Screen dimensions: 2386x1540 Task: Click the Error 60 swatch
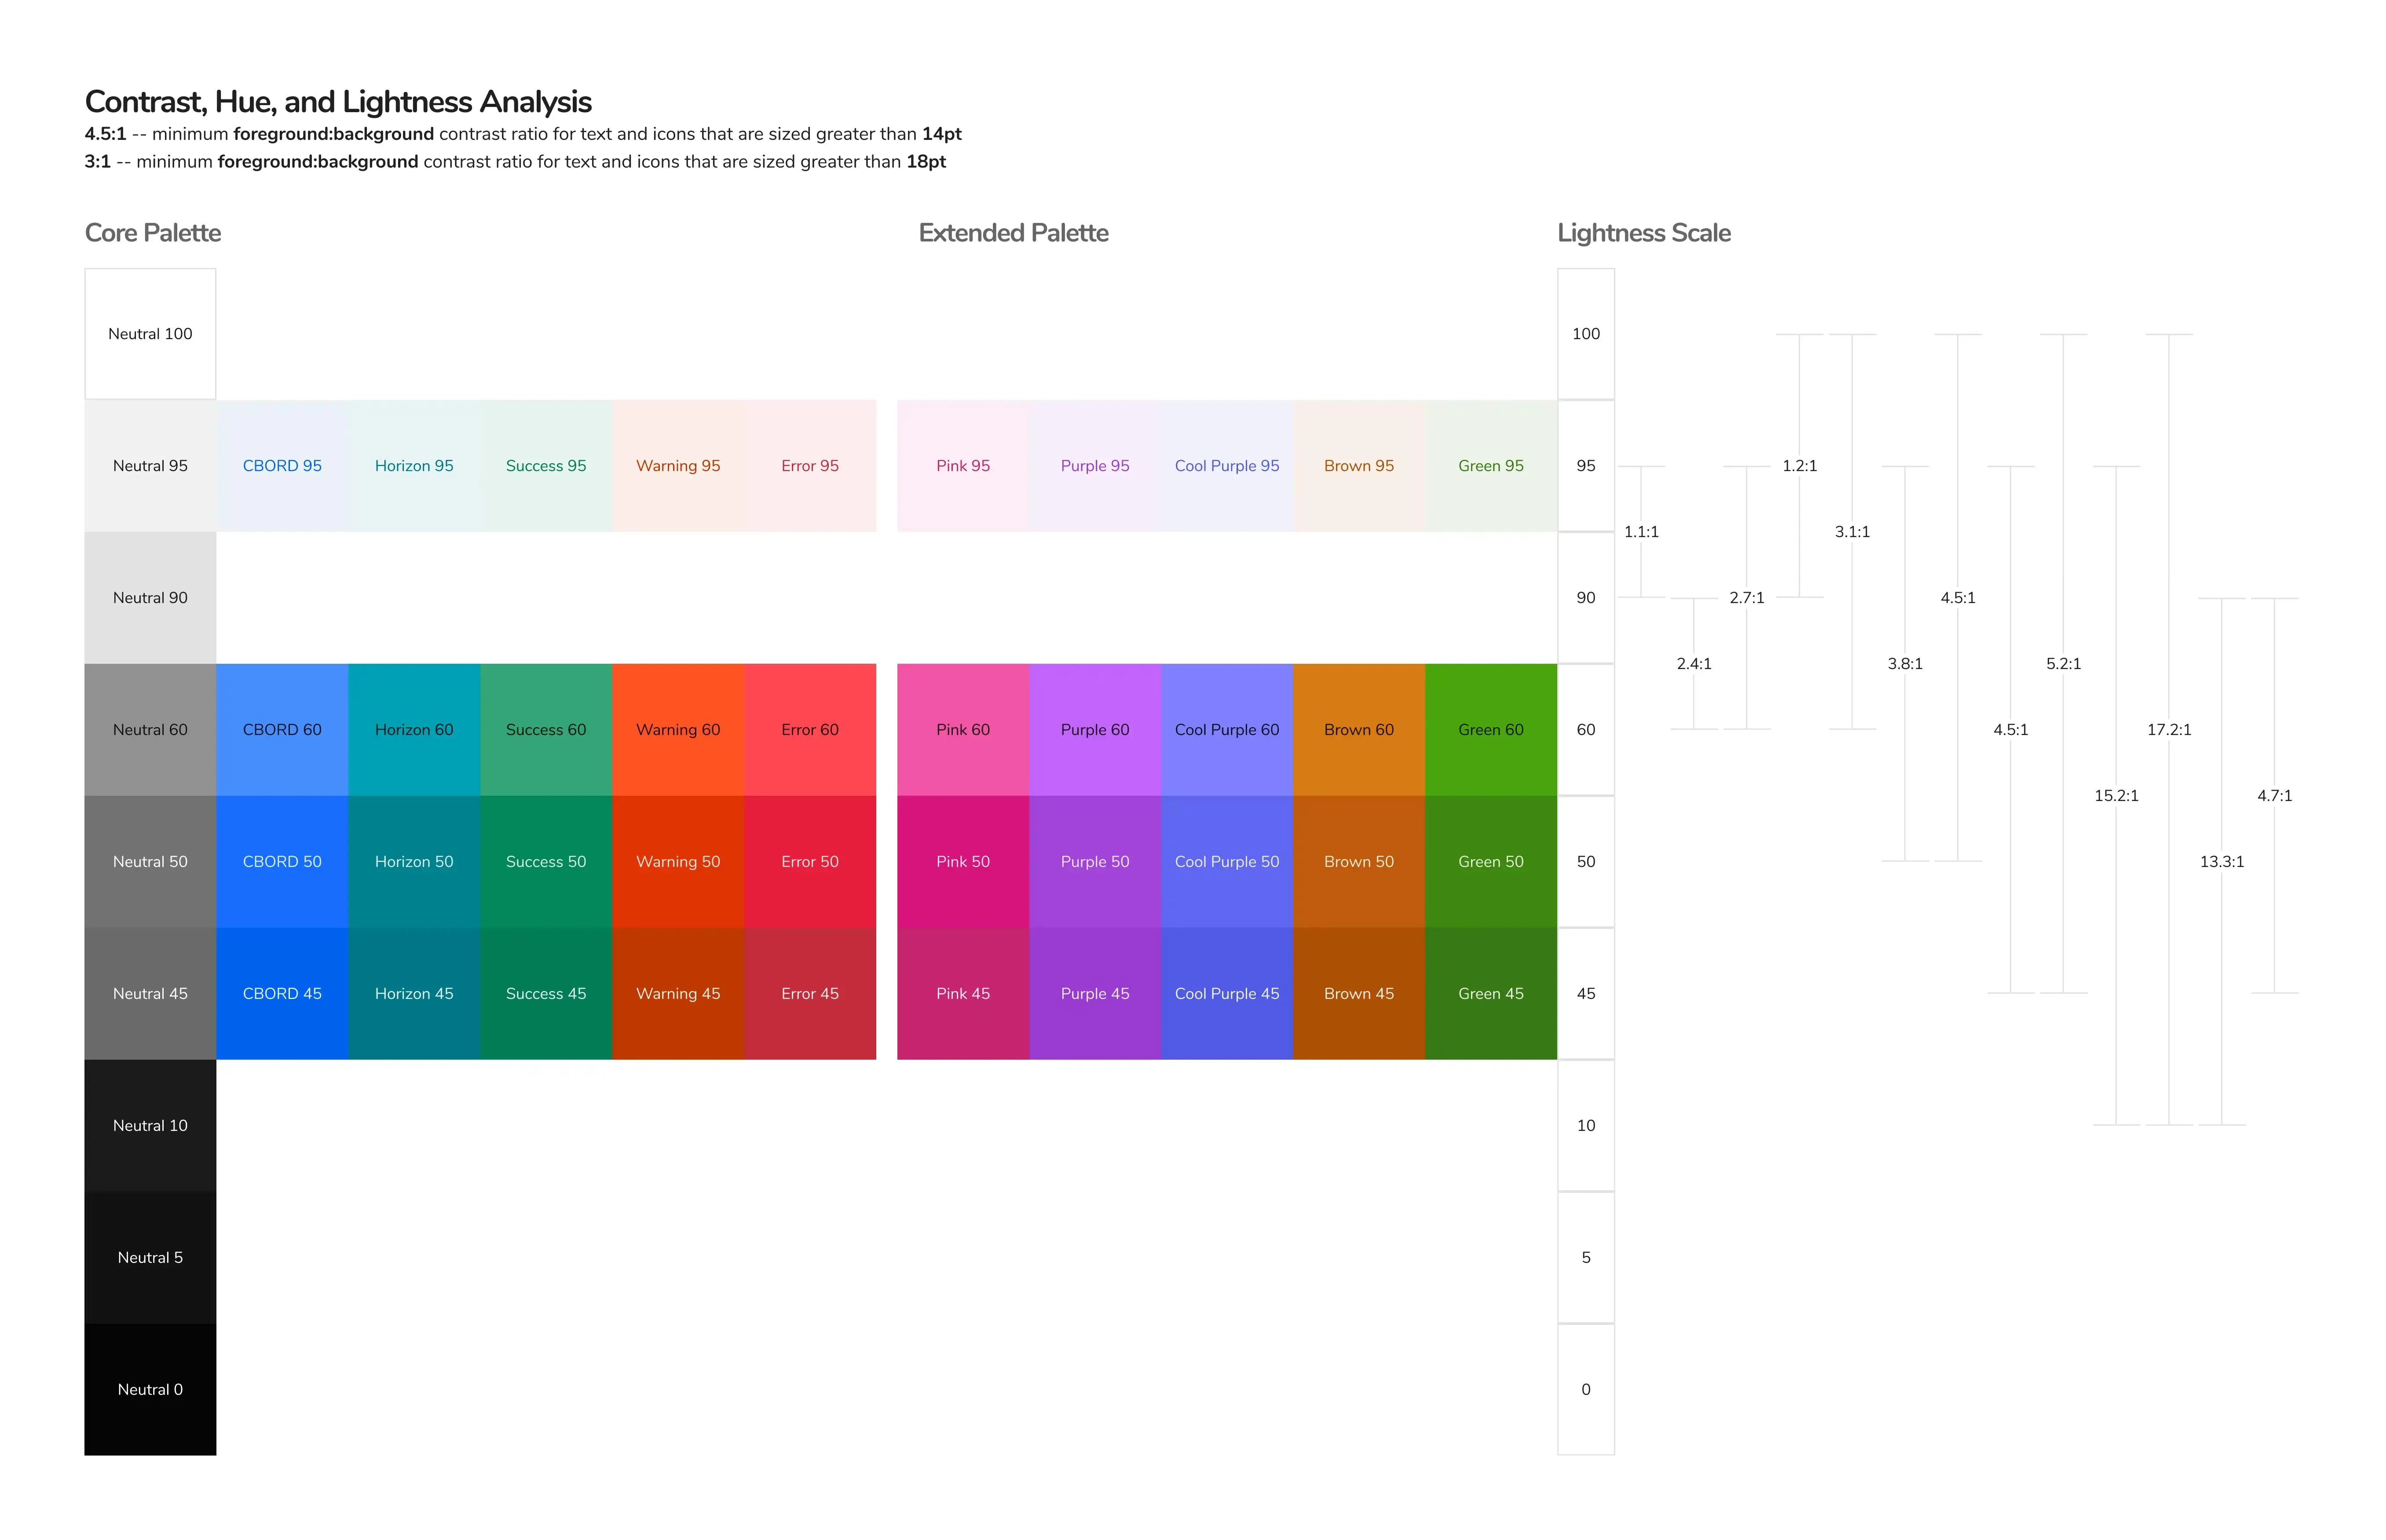[x=809, y=729]
